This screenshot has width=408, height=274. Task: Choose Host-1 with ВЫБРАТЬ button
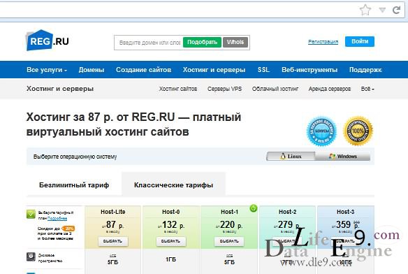(x=229, y=241)
